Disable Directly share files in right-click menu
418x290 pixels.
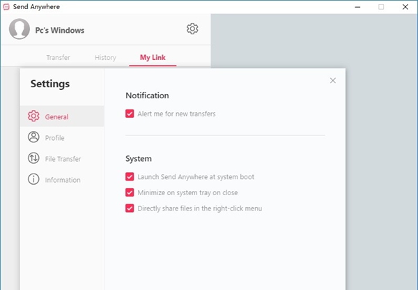tap(130, 208)
